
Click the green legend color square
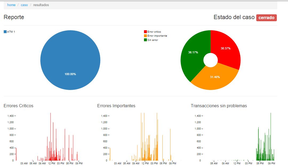point(145,40)
